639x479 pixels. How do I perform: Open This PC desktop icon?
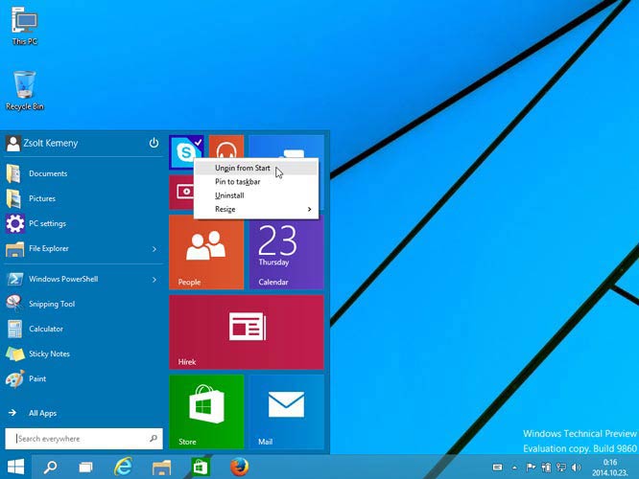pos(24,26)
